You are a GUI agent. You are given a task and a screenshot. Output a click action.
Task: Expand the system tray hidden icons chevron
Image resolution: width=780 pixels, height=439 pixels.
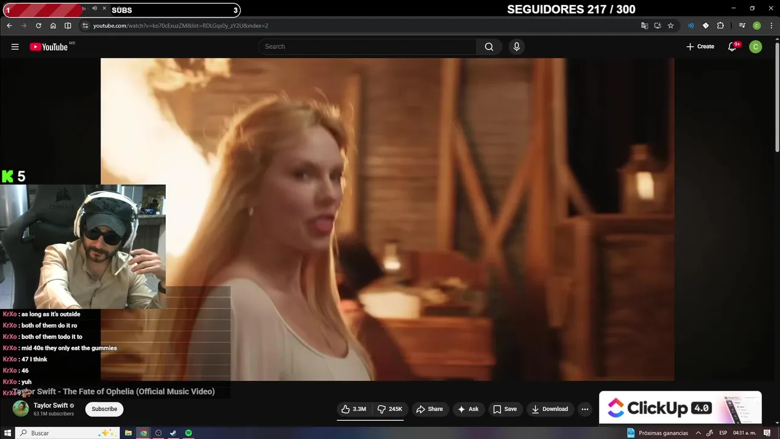pyautogui.click(x=698, y=433)
